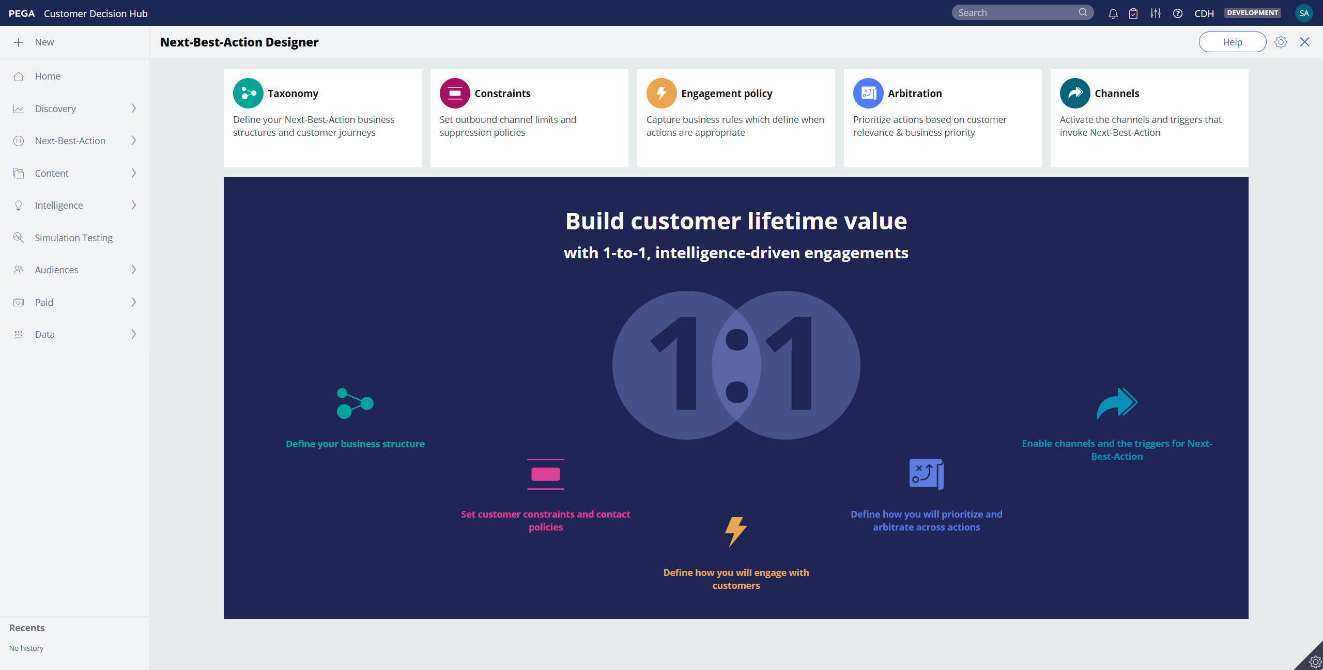
Task: Open the sliders configuration icon in header
Action: pos(1156,13)
